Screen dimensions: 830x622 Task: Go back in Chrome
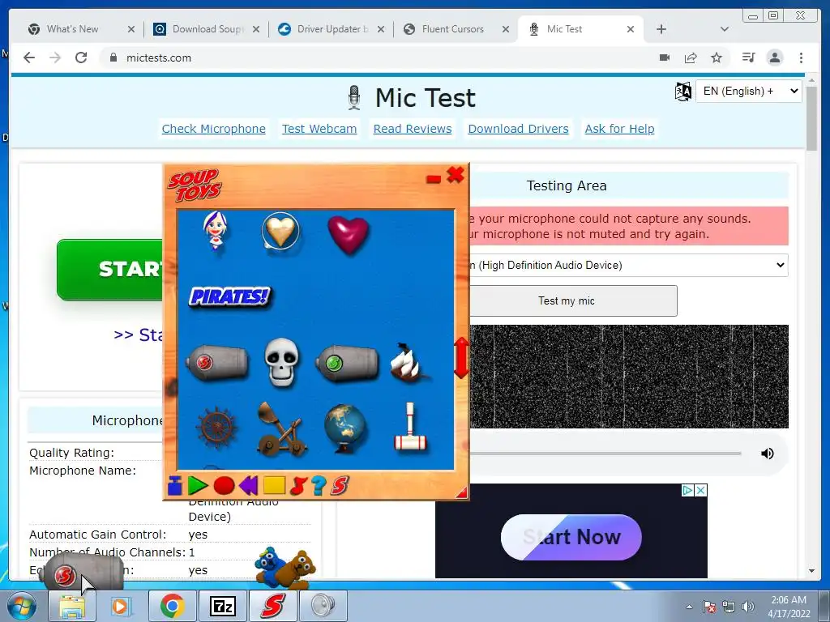point(29,58)
